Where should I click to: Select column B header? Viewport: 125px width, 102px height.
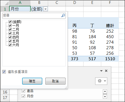click(x=39, y=3)
